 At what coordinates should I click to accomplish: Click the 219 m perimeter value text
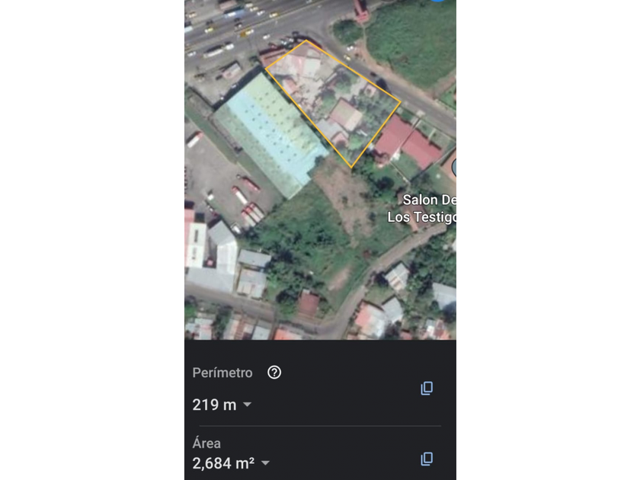coord(214,405)
